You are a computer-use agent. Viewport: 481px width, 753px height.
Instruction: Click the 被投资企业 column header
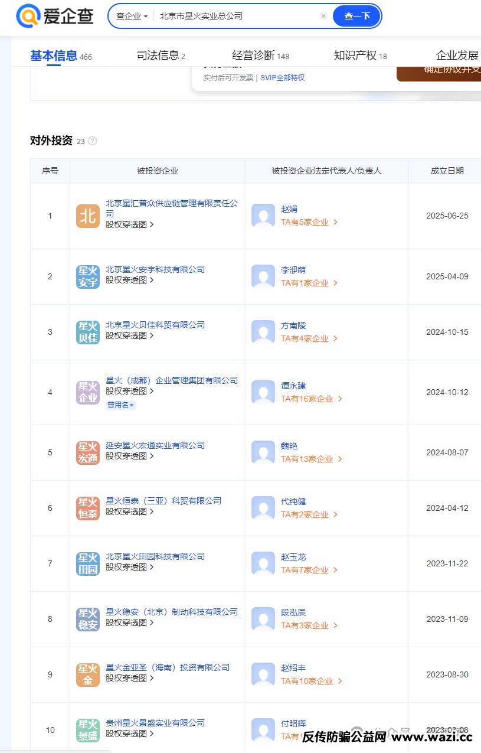(158, 171)
